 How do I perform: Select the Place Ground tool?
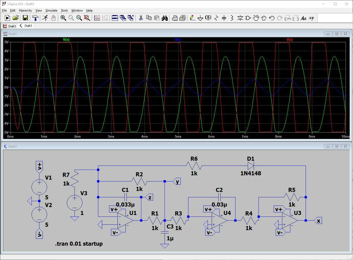point(200,18)
